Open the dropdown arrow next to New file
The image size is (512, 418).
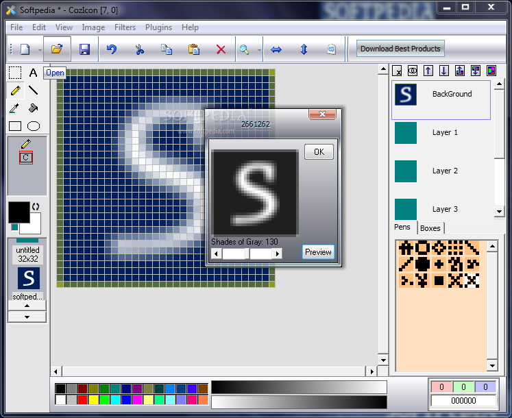(40, 50)
